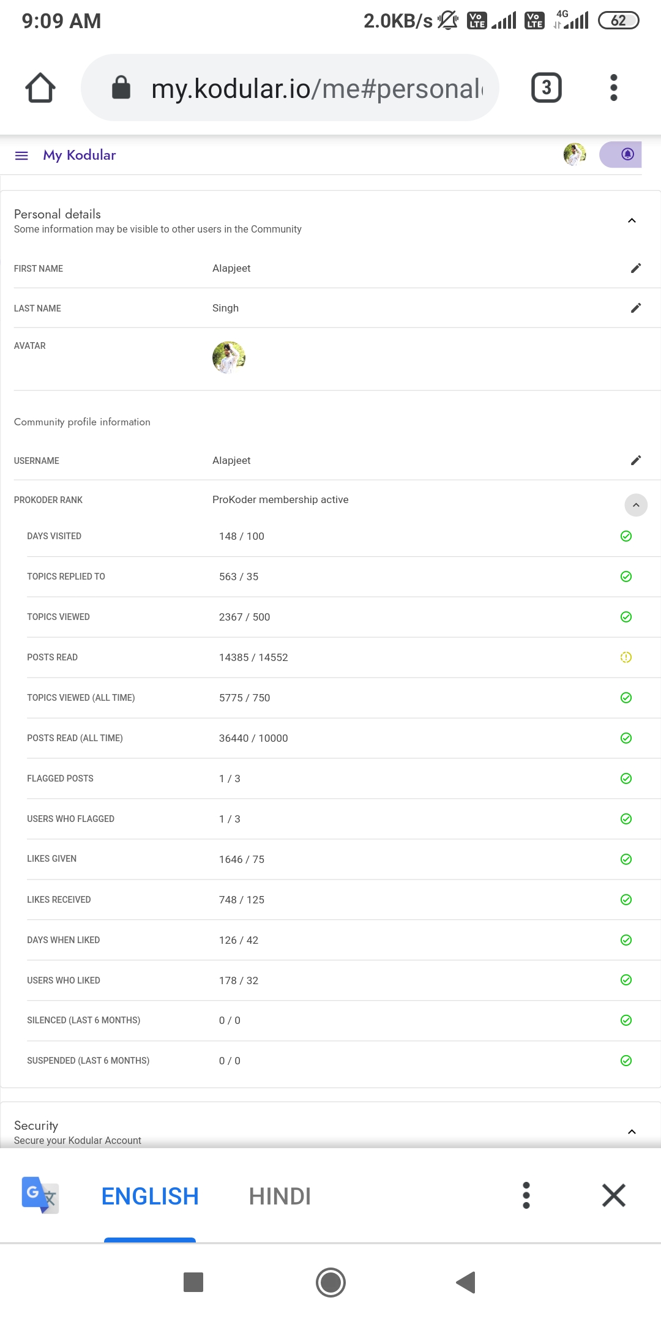Edit the community Username
This screenshot has width=661, height=1322.
636,460
